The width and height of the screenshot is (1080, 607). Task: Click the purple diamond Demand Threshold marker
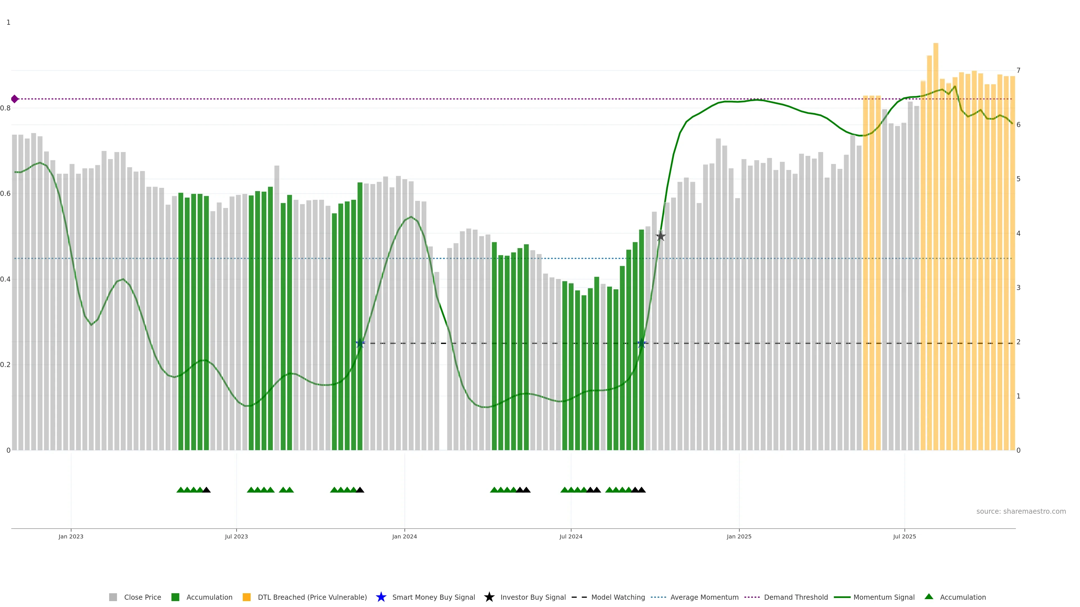pos(15,99)
